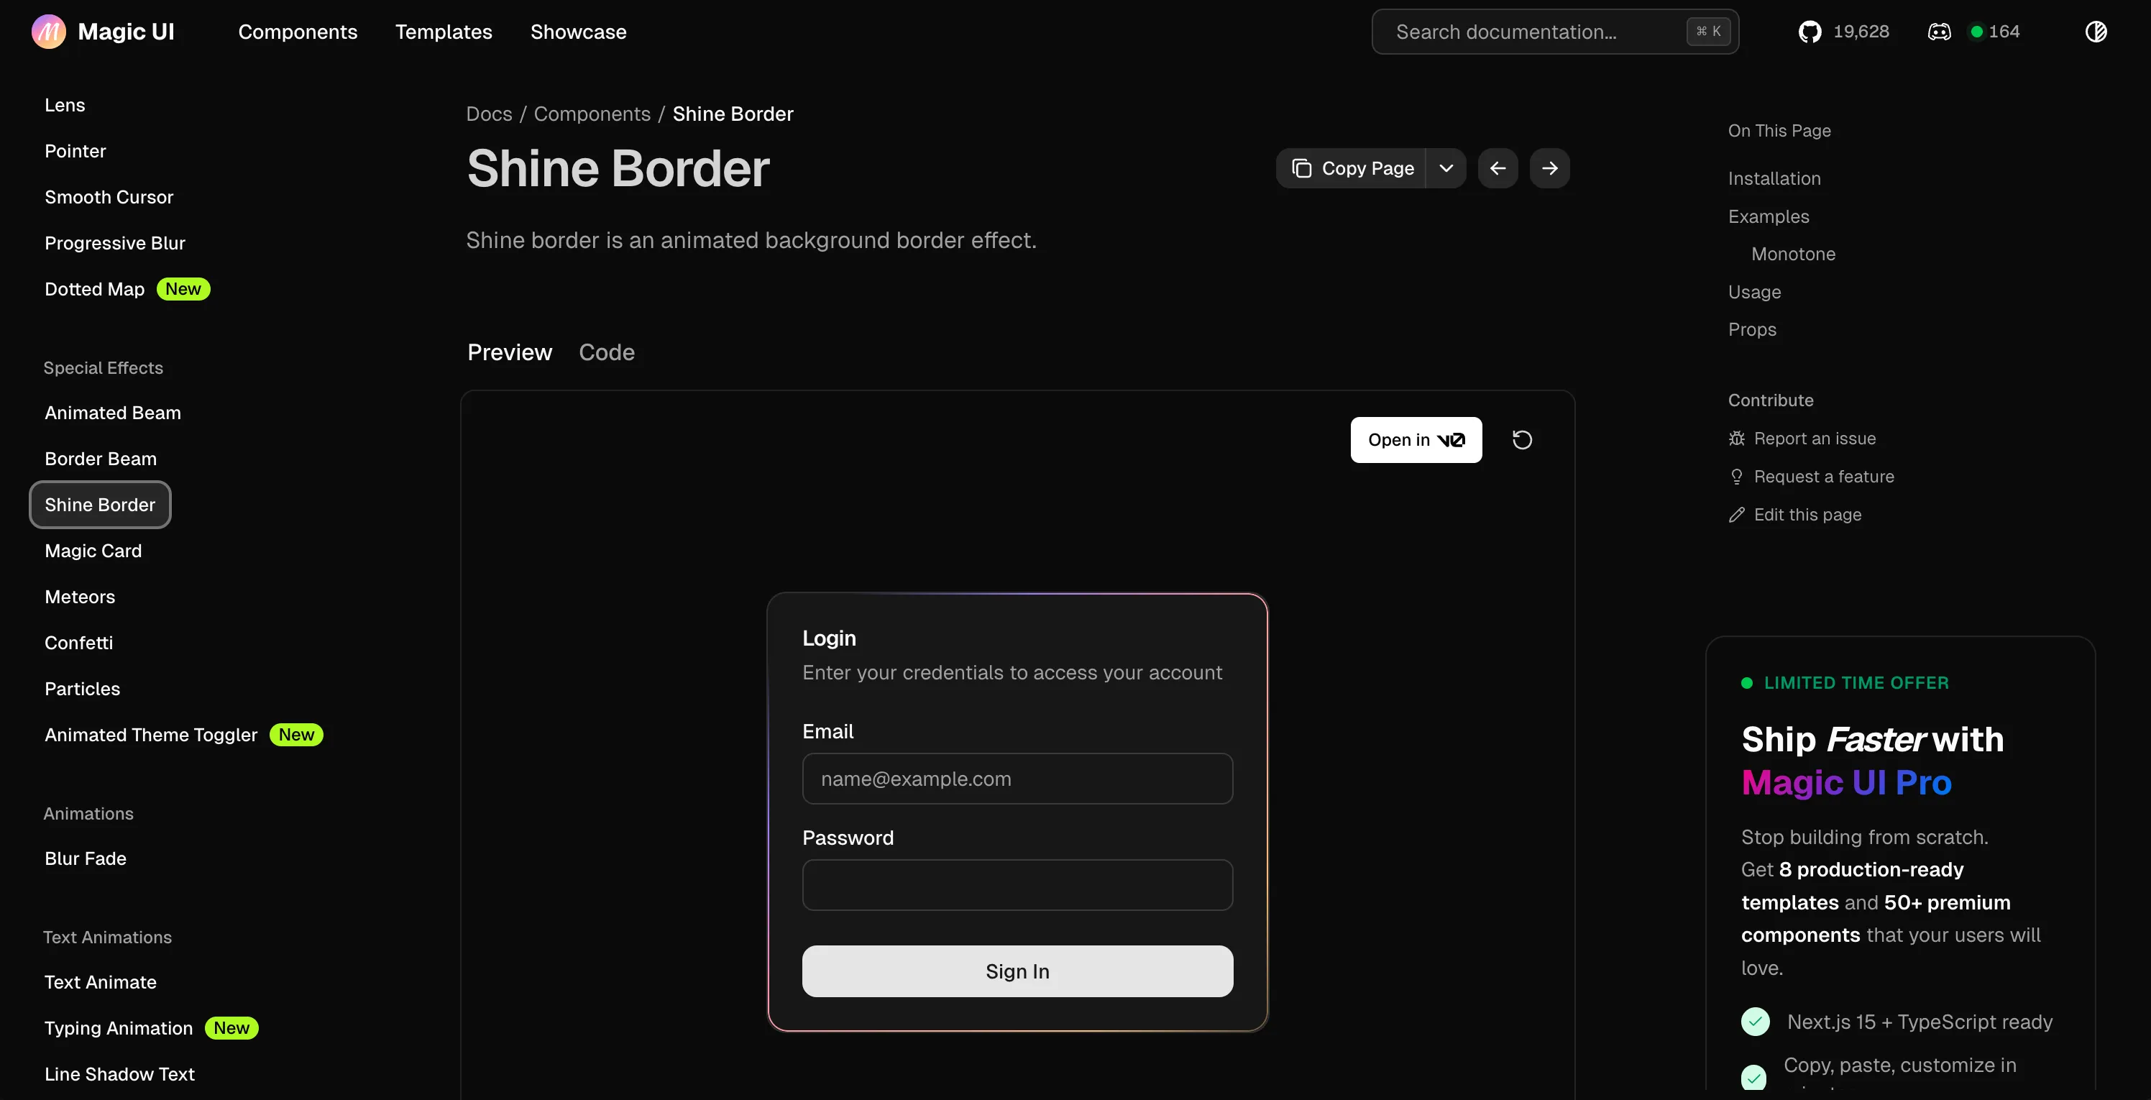Click the Copy Page button
The height and width of the screenshot is (1100, 2151).
point(1353,168)
